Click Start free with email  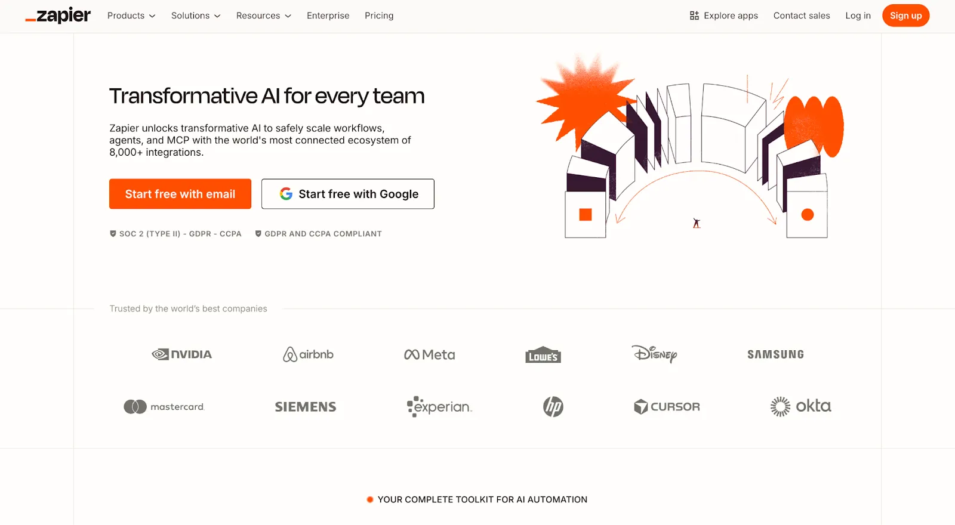click(x=180, y=194)
